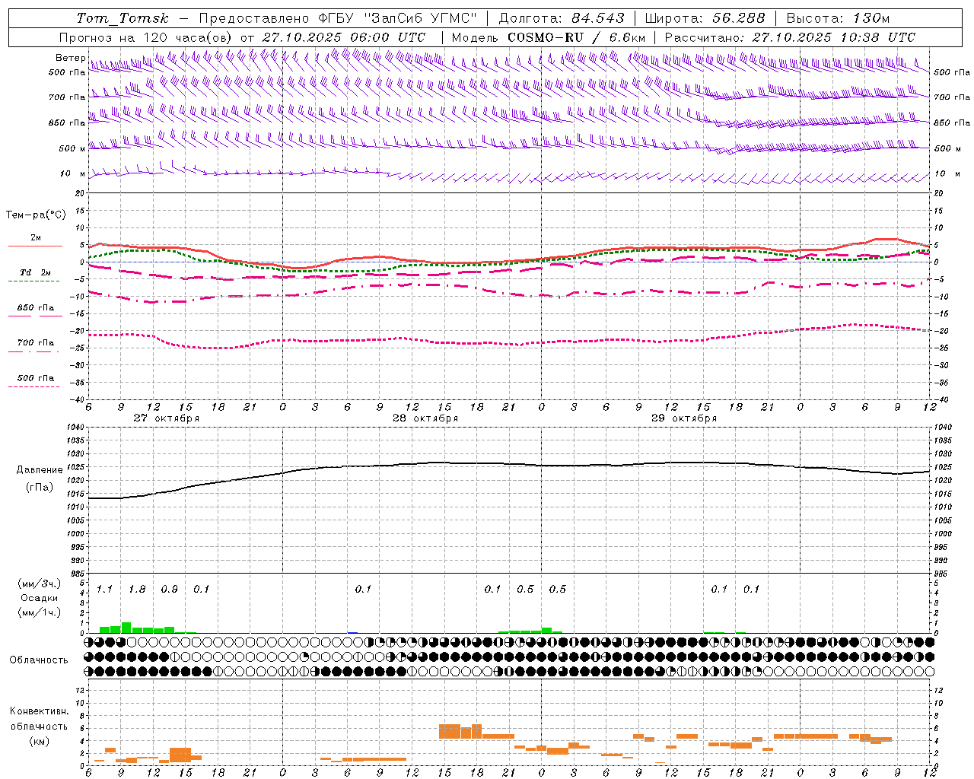Screen dimensions: 974x779
Task: Click the solid red 2м legend line
Action: [x=35, y=246]
